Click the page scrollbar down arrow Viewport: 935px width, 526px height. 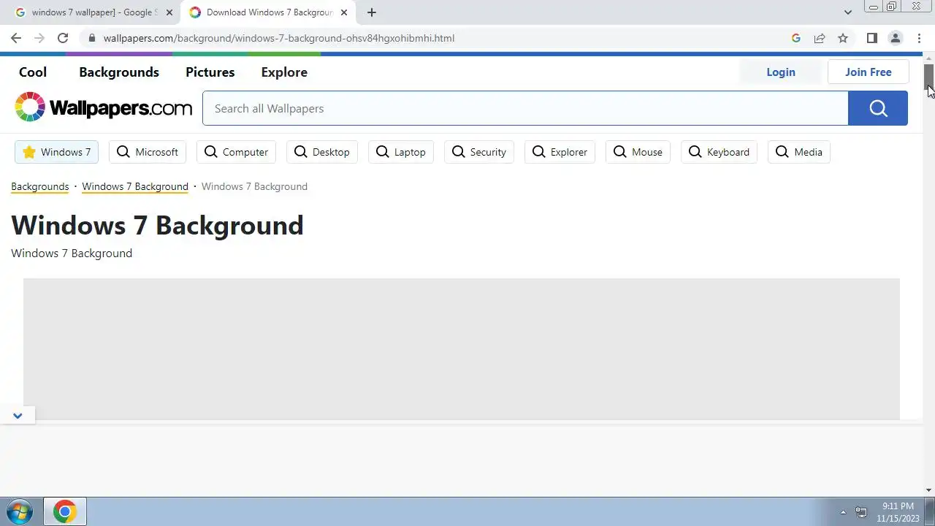(929, 490)
